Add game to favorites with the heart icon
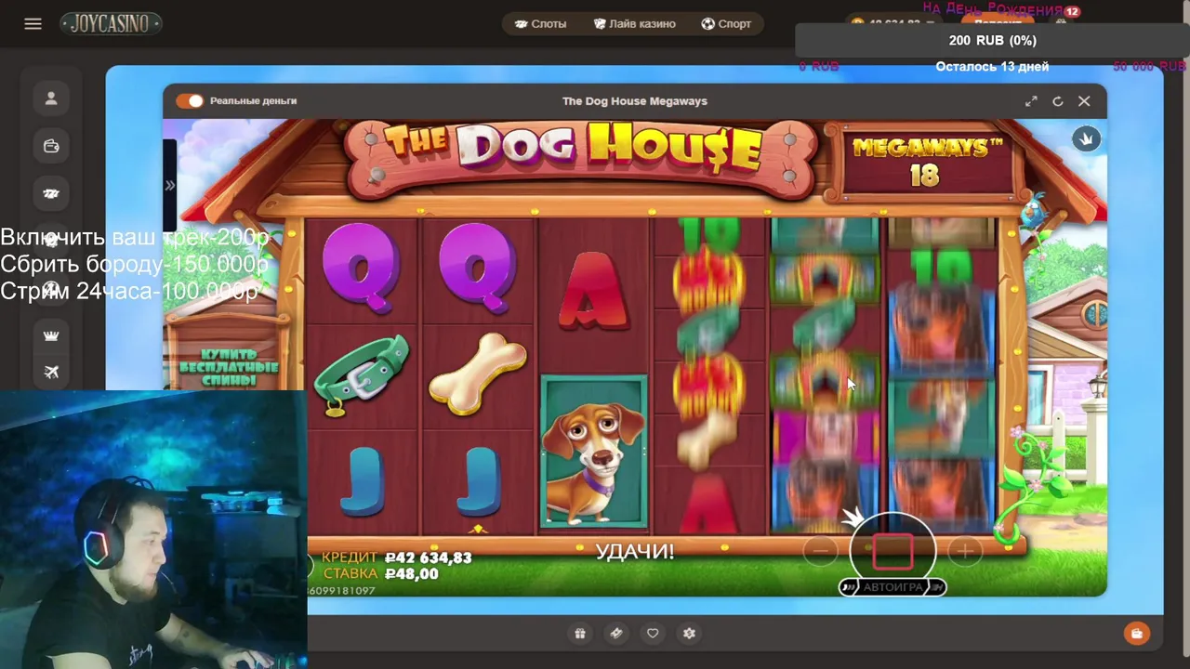Viewport: 1190px width, 669px height. point(653,634)
